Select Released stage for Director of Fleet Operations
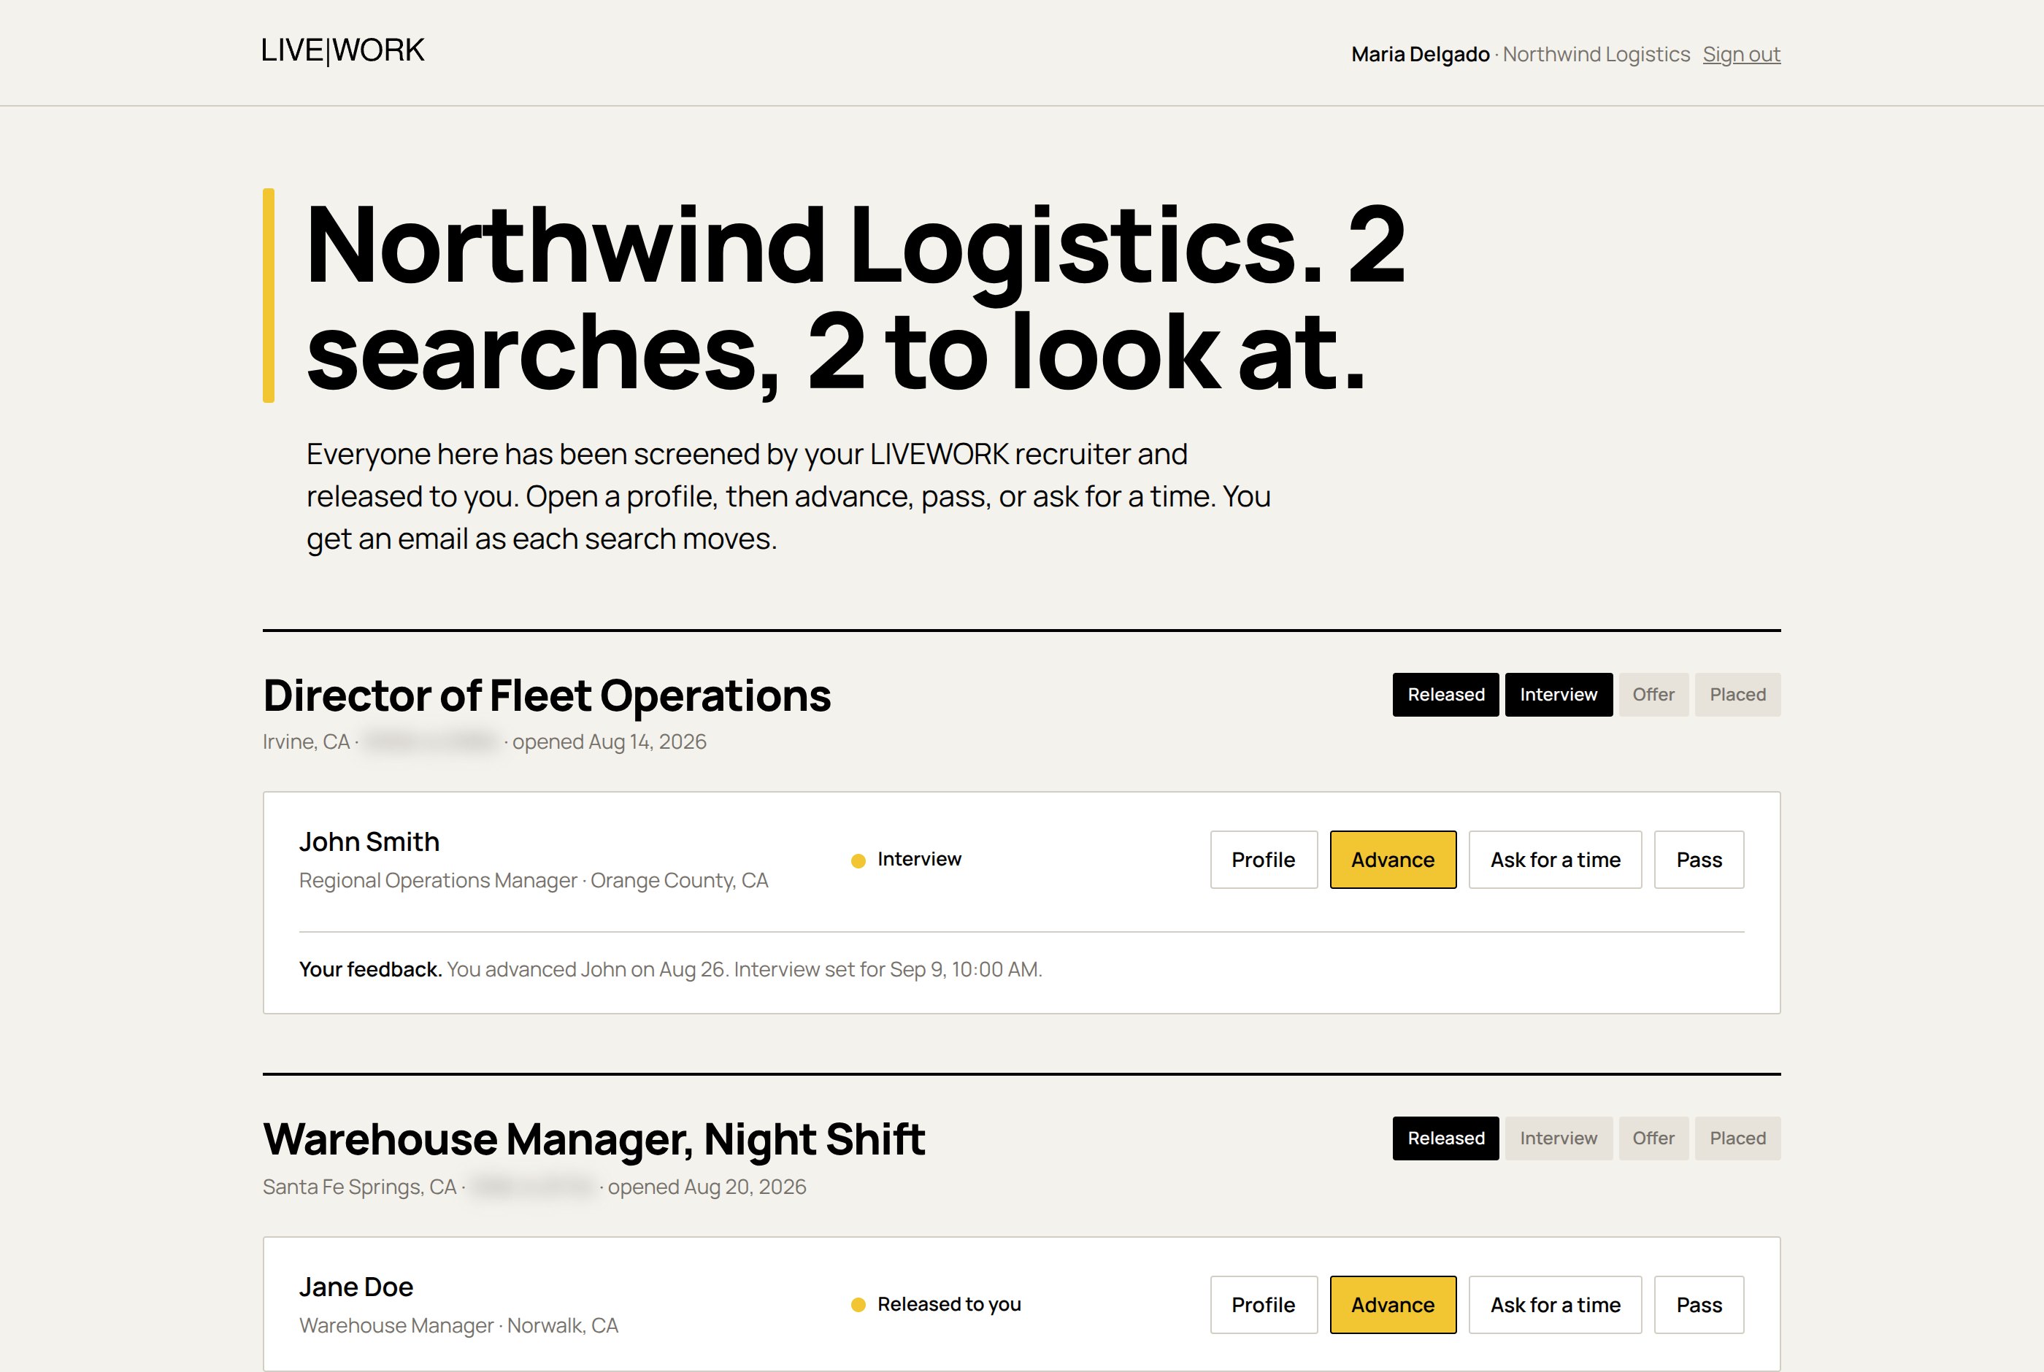Viewport: 2044px width, 1372px height. tap(1445, 695)
